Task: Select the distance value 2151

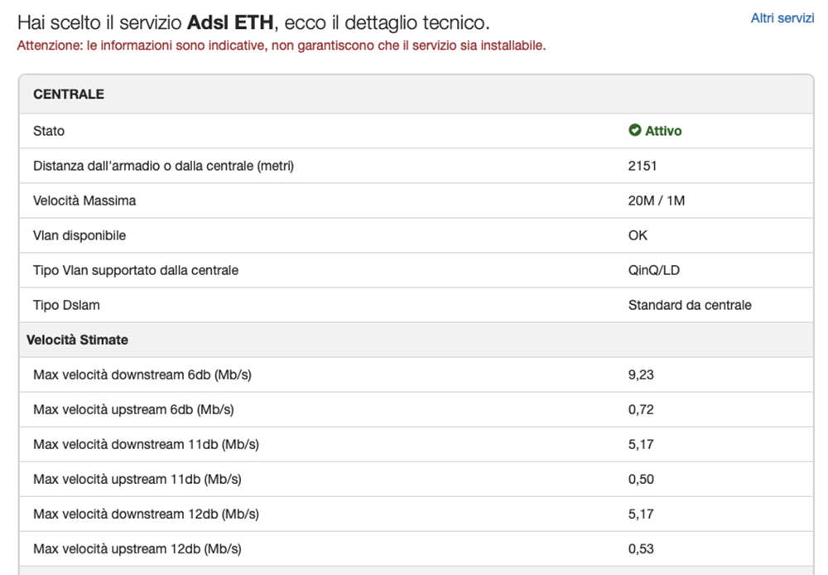Action: tap(643, 166)
